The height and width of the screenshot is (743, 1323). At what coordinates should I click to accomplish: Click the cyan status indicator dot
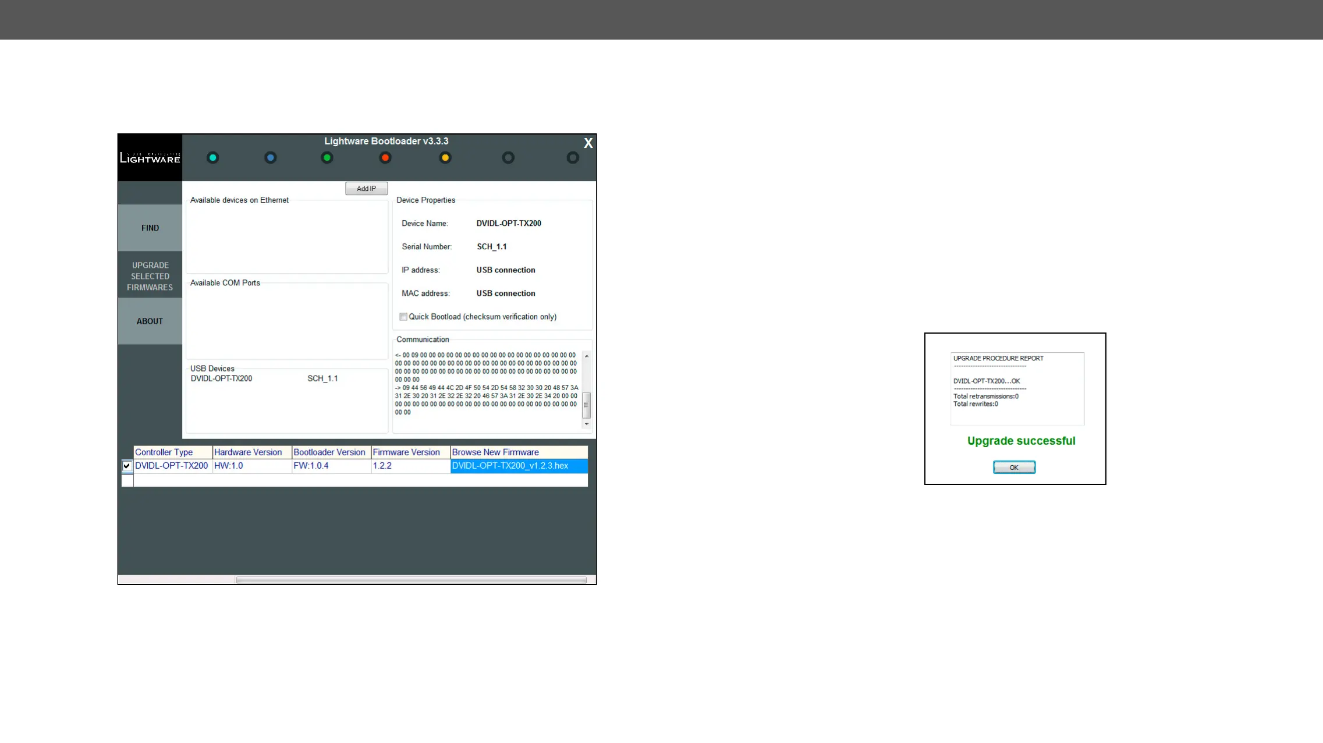[x=213, y=158]
